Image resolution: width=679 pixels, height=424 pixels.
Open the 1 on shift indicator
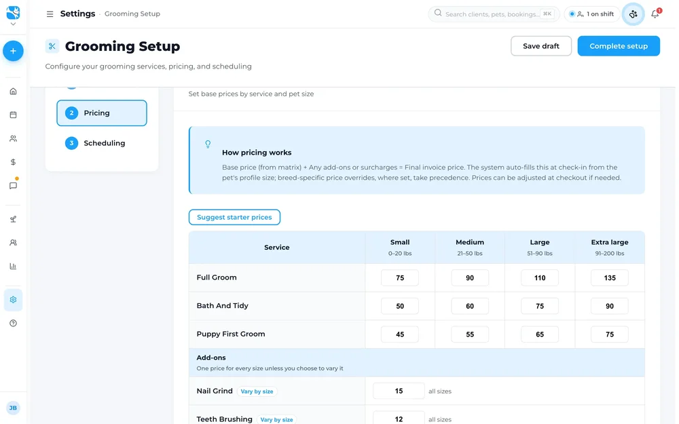592,14
